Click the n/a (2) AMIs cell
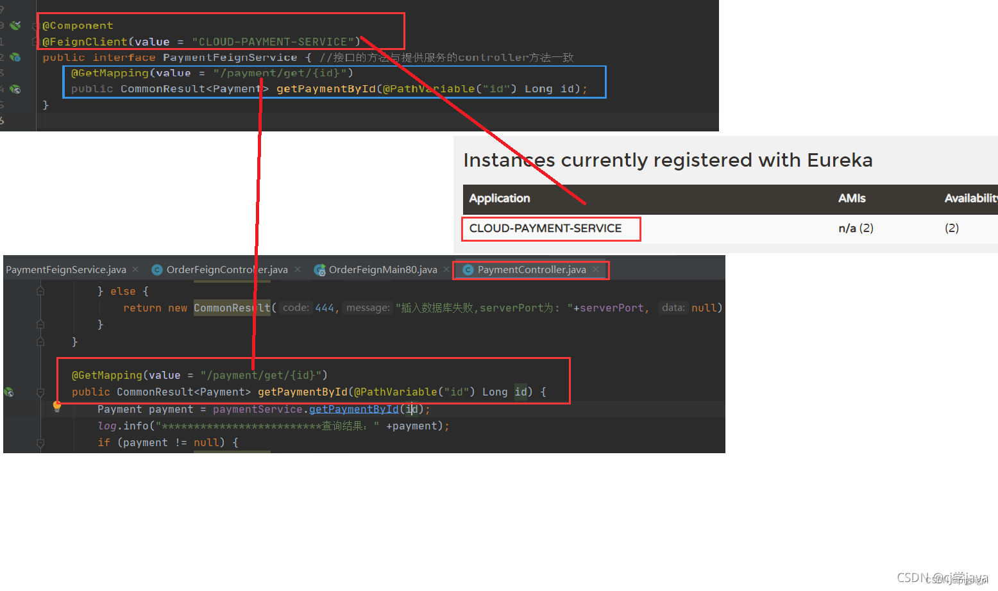The image size is (998, 591). point(856,228)
